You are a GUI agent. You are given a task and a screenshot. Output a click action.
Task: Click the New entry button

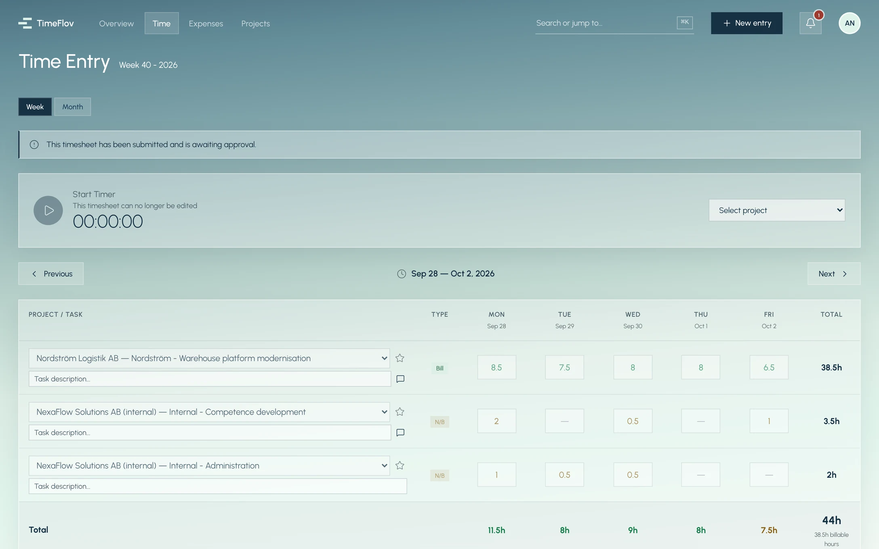coord(747,23)
